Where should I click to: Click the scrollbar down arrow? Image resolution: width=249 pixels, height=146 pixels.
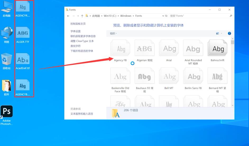click(233, 105)
